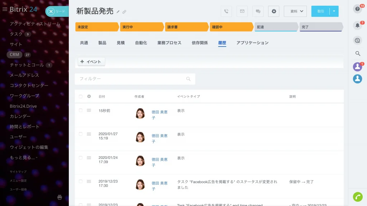Click the phone call icon in the header
This screenshot has width=367, height=206.
[x=226, y=11]
